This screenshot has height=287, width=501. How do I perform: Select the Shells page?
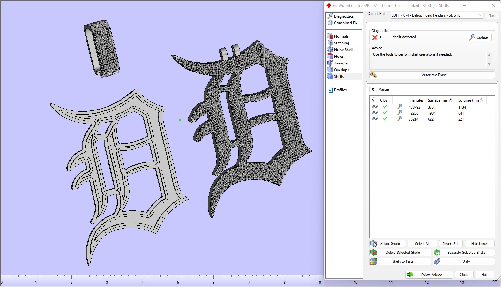pos(339,77)
